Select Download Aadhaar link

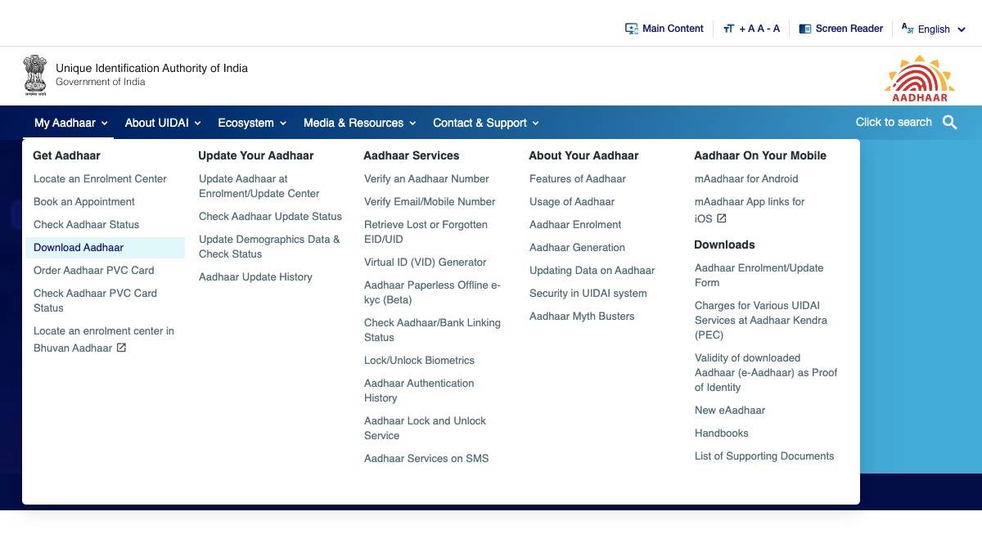[79, 247]
